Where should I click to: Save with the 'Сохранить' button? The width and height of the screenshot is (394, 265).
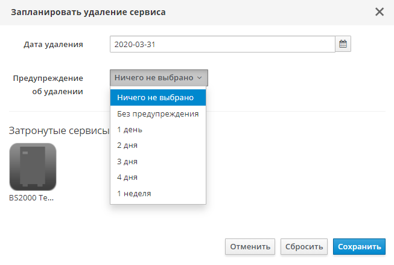[x=360, y=246]
